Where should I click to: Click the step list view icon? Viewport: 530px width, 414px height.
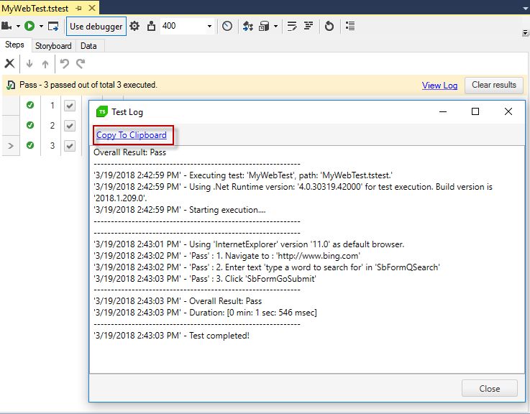click(350, 26)
